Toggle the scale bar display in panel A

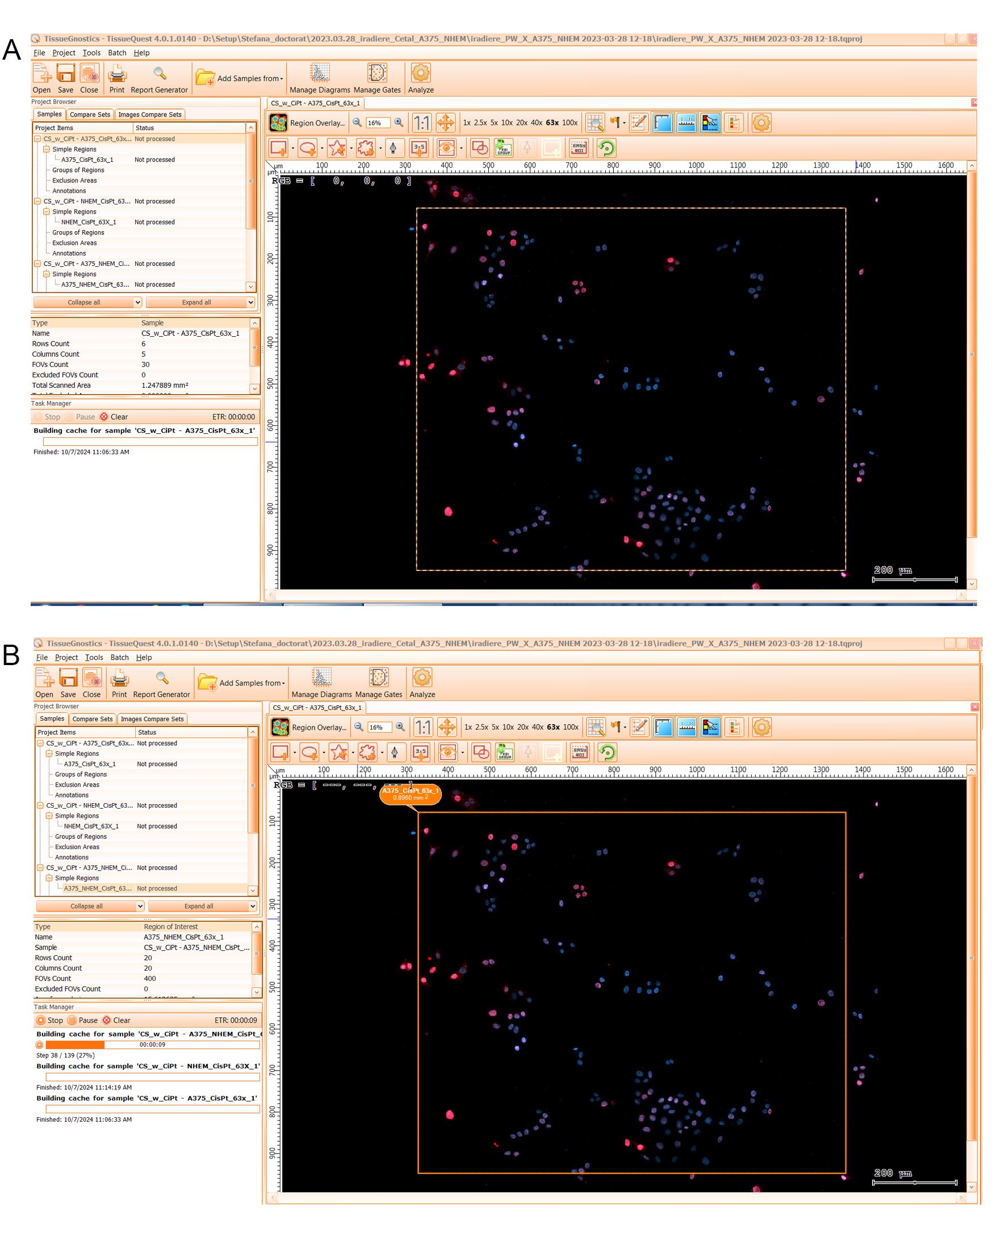point(686,123)
